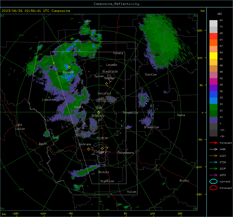Click the Airdrie city label
The height and width of the screenshot is (217, 233).
pyautogui.click(x=102, y=138)
